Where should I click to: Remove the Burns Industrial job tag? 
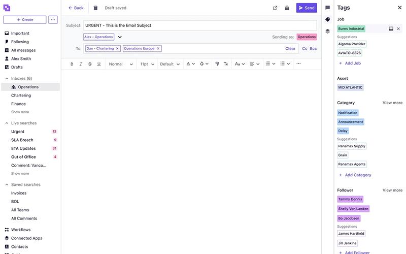(398, 29)
